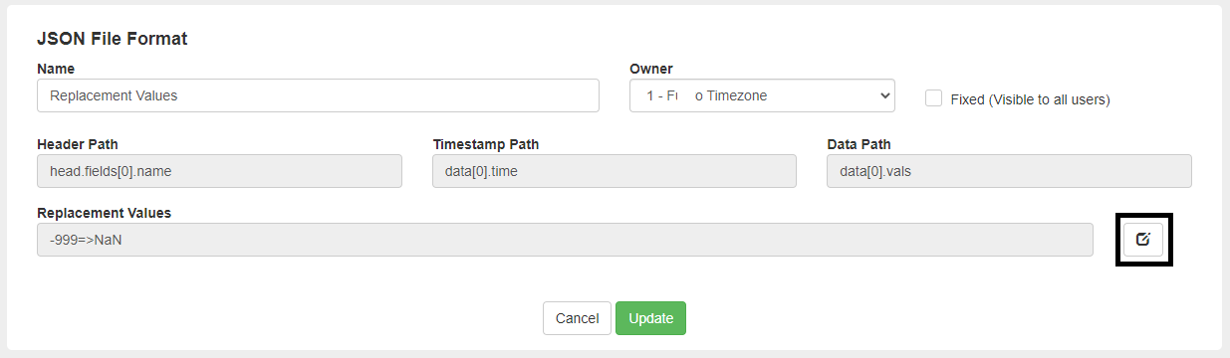The width and height of the screenshot is (1230, 358).
Task: Select the Header Path field
Action: [219, 171]
